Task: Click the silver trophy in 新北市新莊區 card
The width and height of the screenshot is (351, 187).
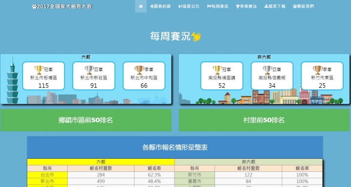Action: [x=89, y=70]
